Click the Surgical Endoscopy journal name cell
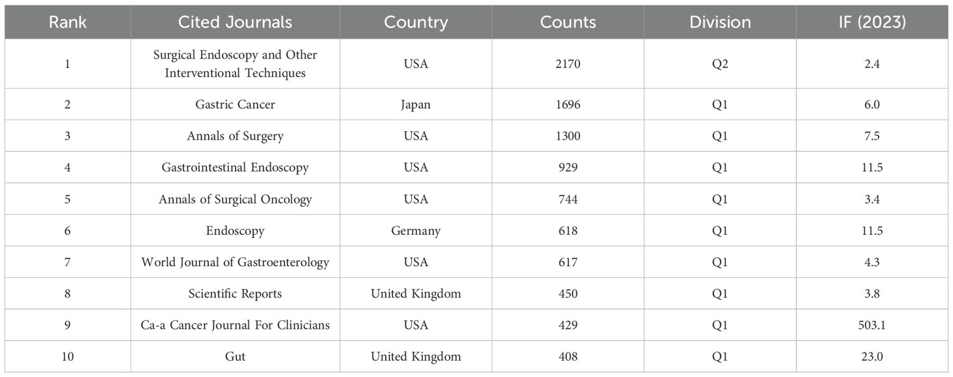 pyautogui.click(x=235, y=64)
